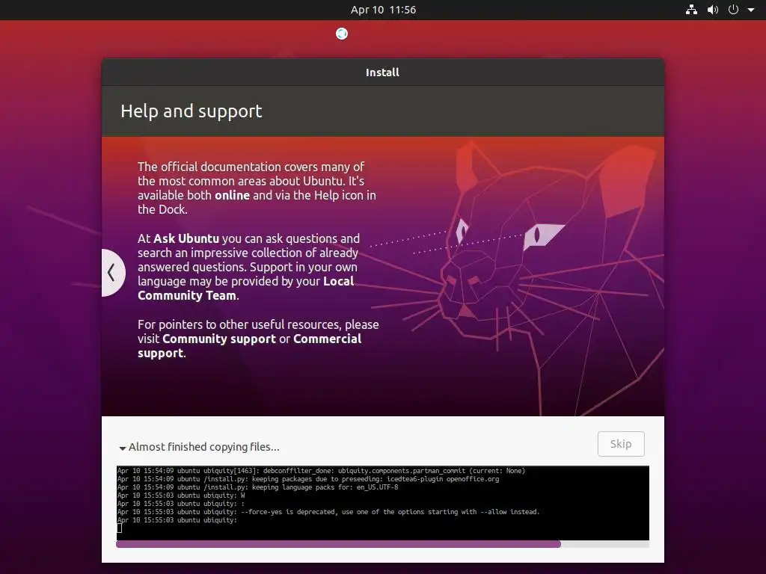Click the Install window title
This screenshot has height=574, width=766.
[382, 72]
